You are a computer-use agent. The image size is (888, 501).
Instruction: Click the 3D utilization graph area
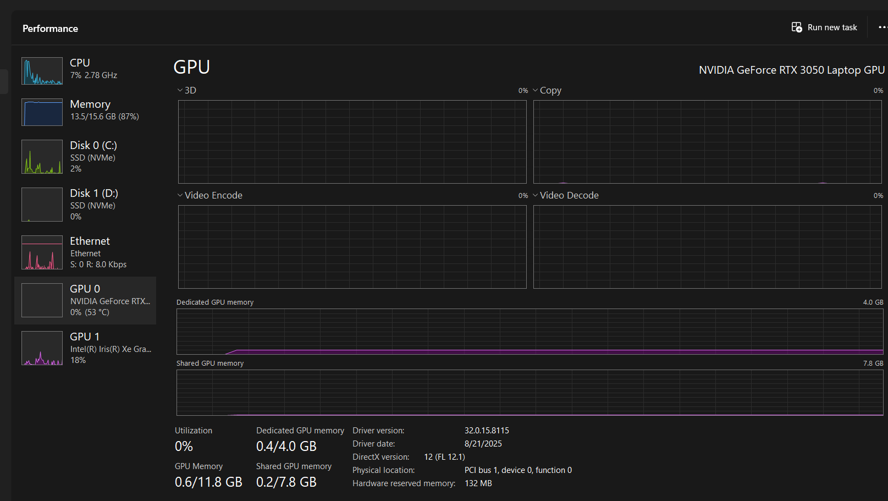click(x=352, y=142)
